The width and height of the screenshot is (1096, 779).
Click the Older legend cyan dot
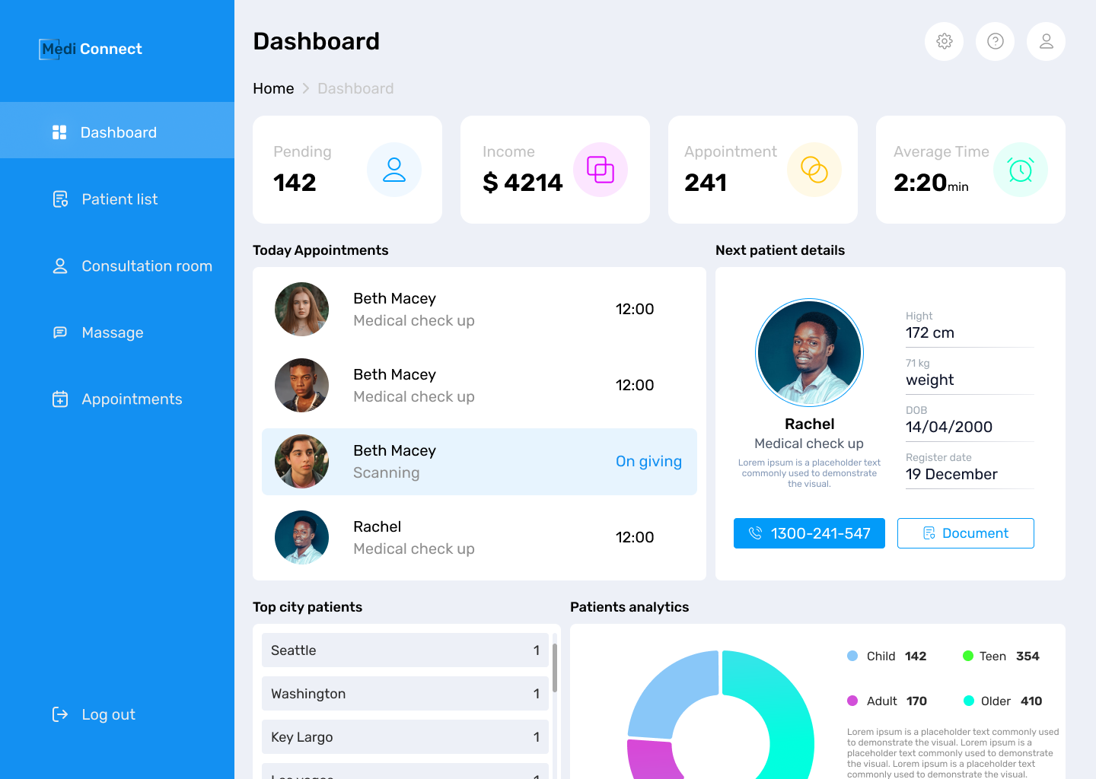(969, 701)
